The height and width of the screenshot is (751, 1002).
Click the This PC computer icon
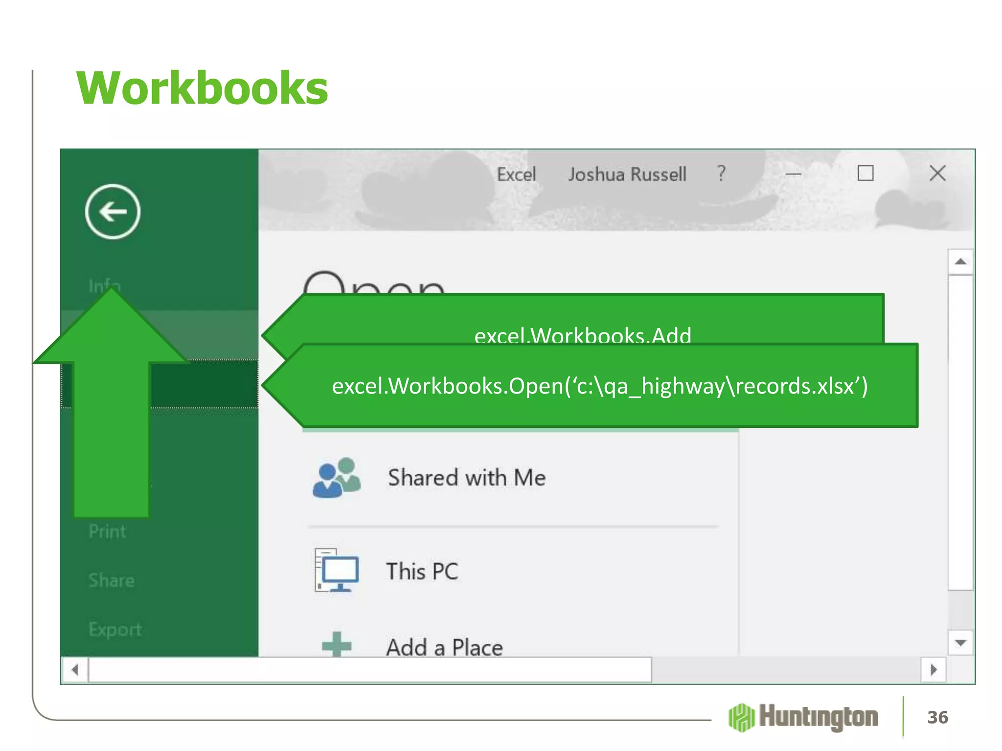[337, 571]
